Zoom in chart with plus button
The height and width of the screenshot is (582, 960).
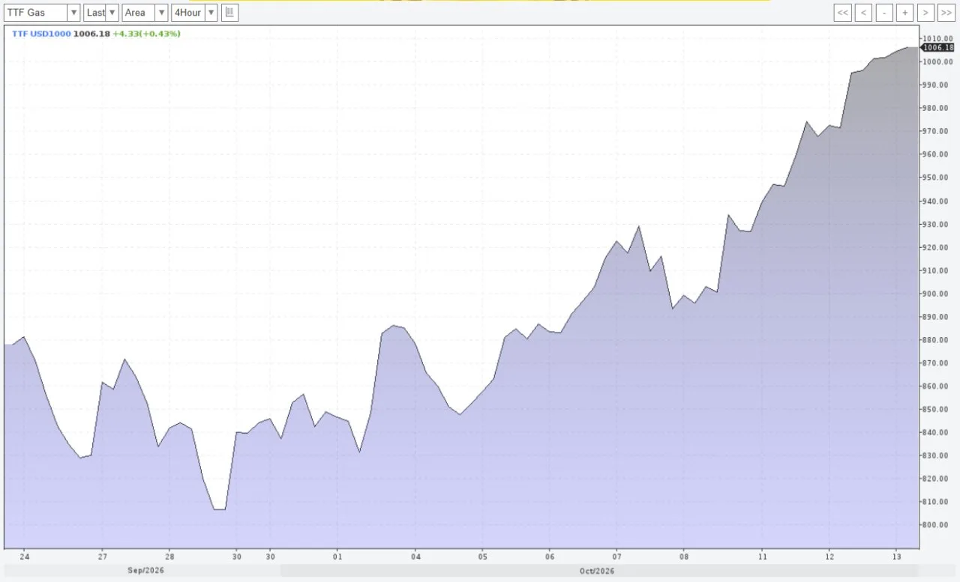click(x=905, y=13)
